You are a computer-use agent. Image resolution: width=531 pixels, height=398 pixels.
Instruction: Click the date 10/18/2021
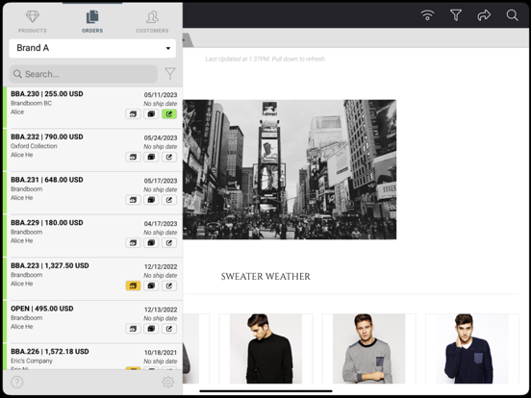pos(161,353)
